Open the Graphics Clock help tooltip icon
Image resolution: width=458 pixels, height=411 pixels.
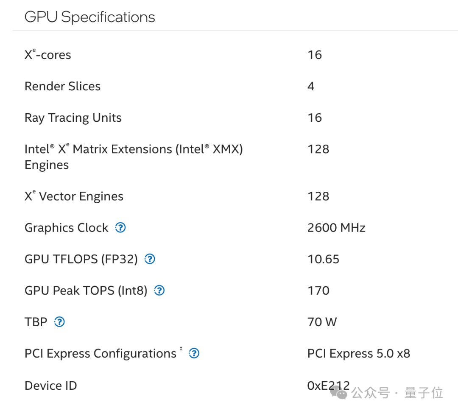pos(120,228)
